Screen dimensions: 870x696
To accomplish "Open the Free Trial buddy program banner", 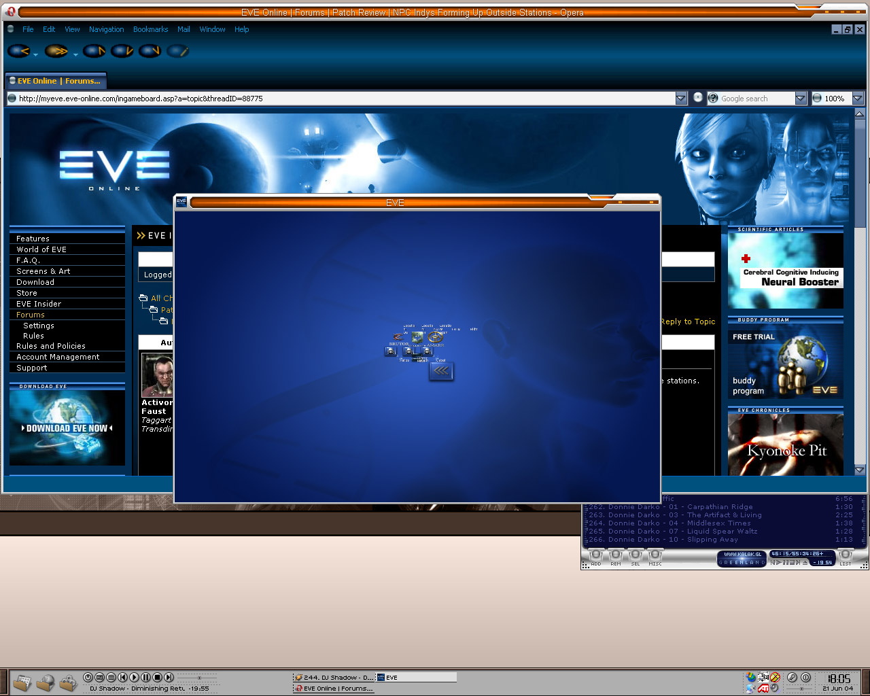I will click(786, 362).
